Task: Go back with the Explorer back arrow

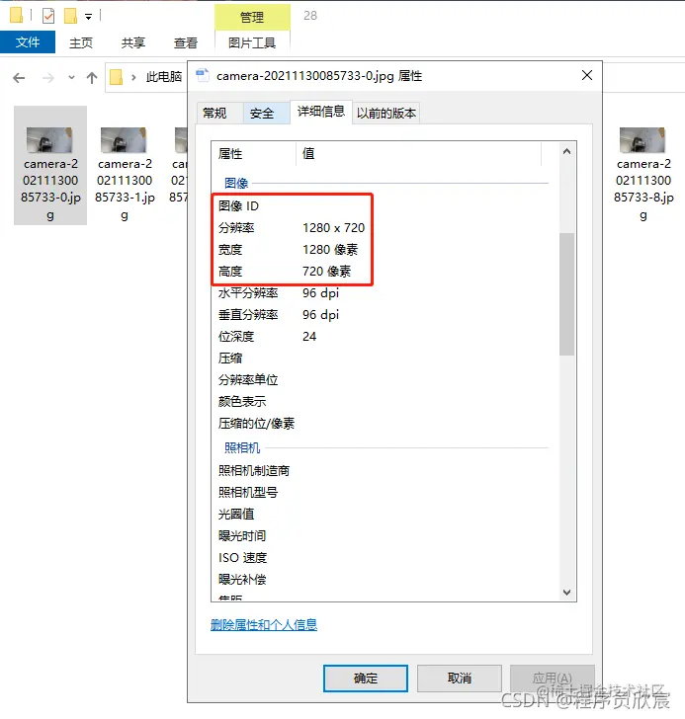Action: point(19,78)
